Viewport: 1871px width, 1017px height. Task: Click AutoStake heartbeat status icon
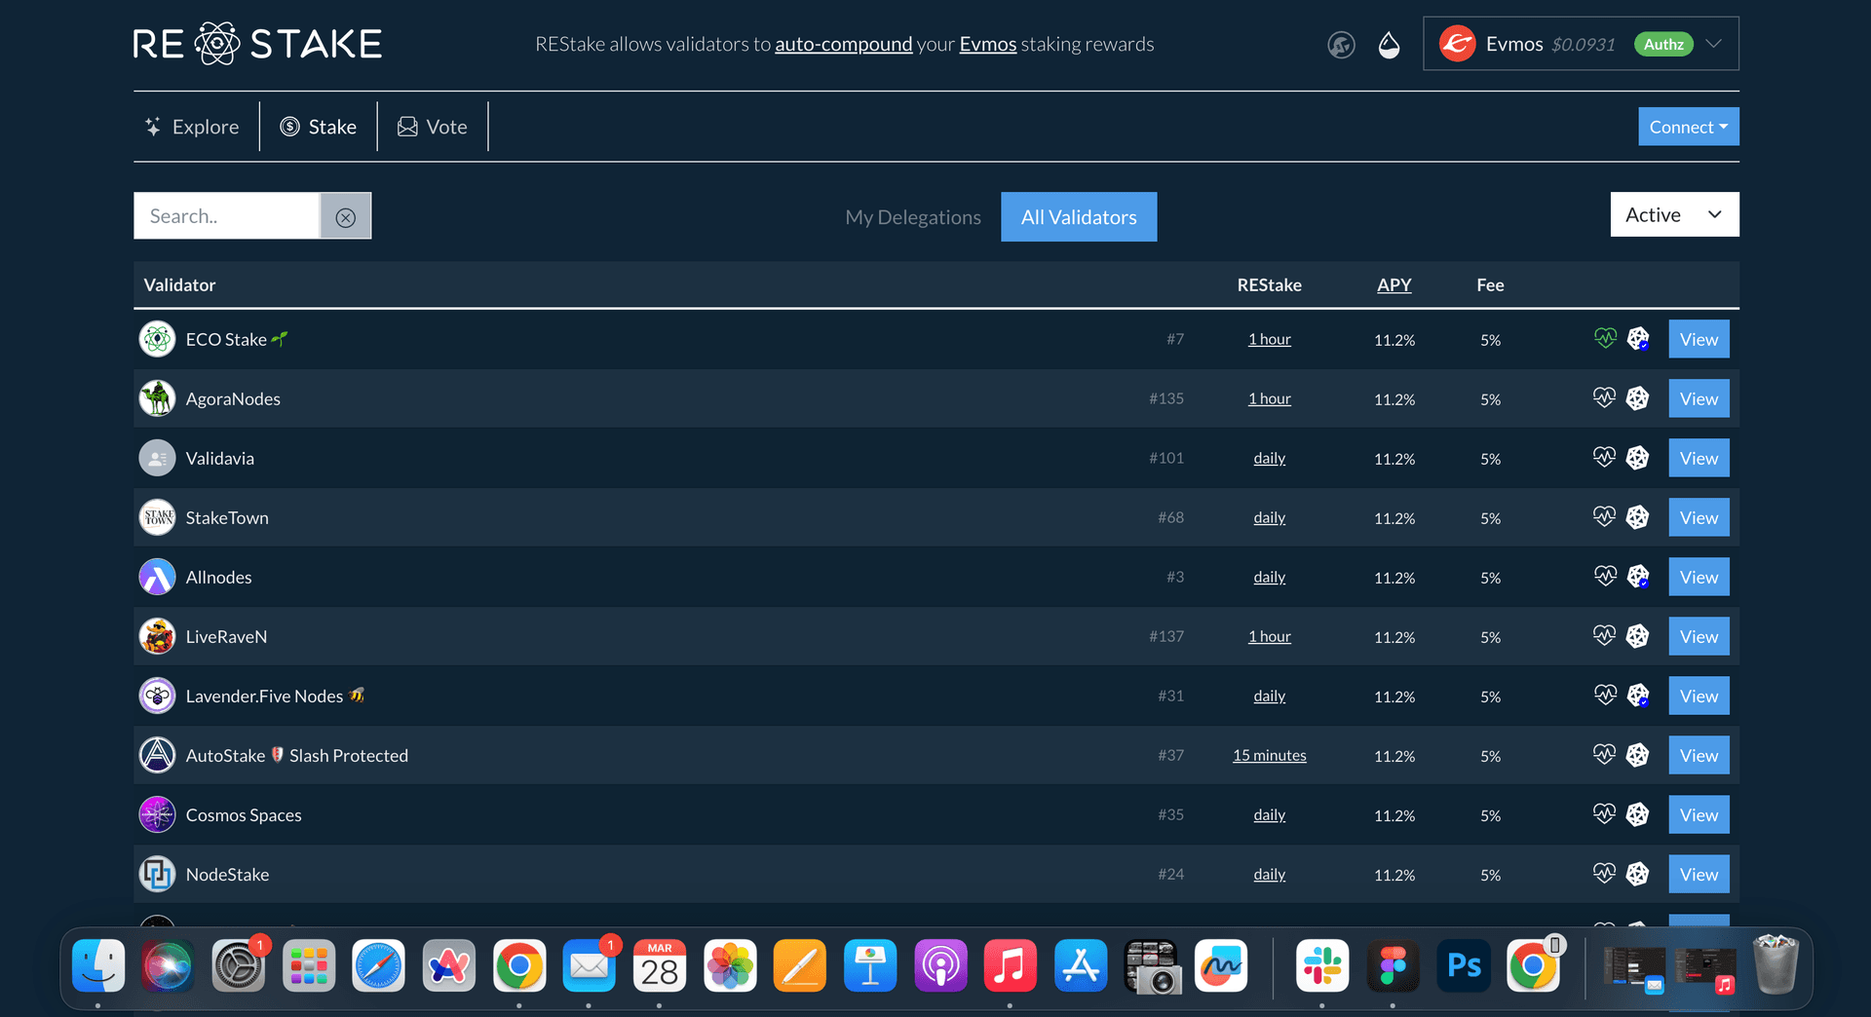tap(1605, 754)
